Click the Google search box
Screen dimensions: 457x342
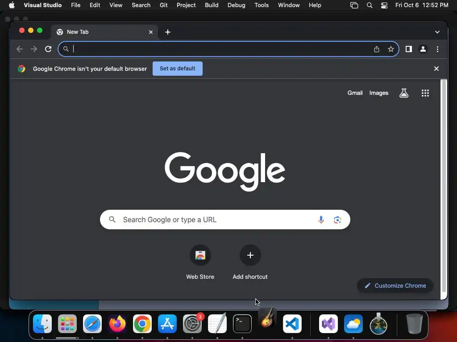[225, 220]
